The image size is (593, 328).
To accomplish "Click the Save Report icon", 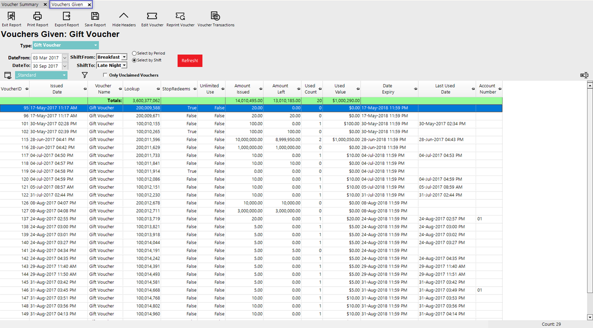I will coord(95,17).
